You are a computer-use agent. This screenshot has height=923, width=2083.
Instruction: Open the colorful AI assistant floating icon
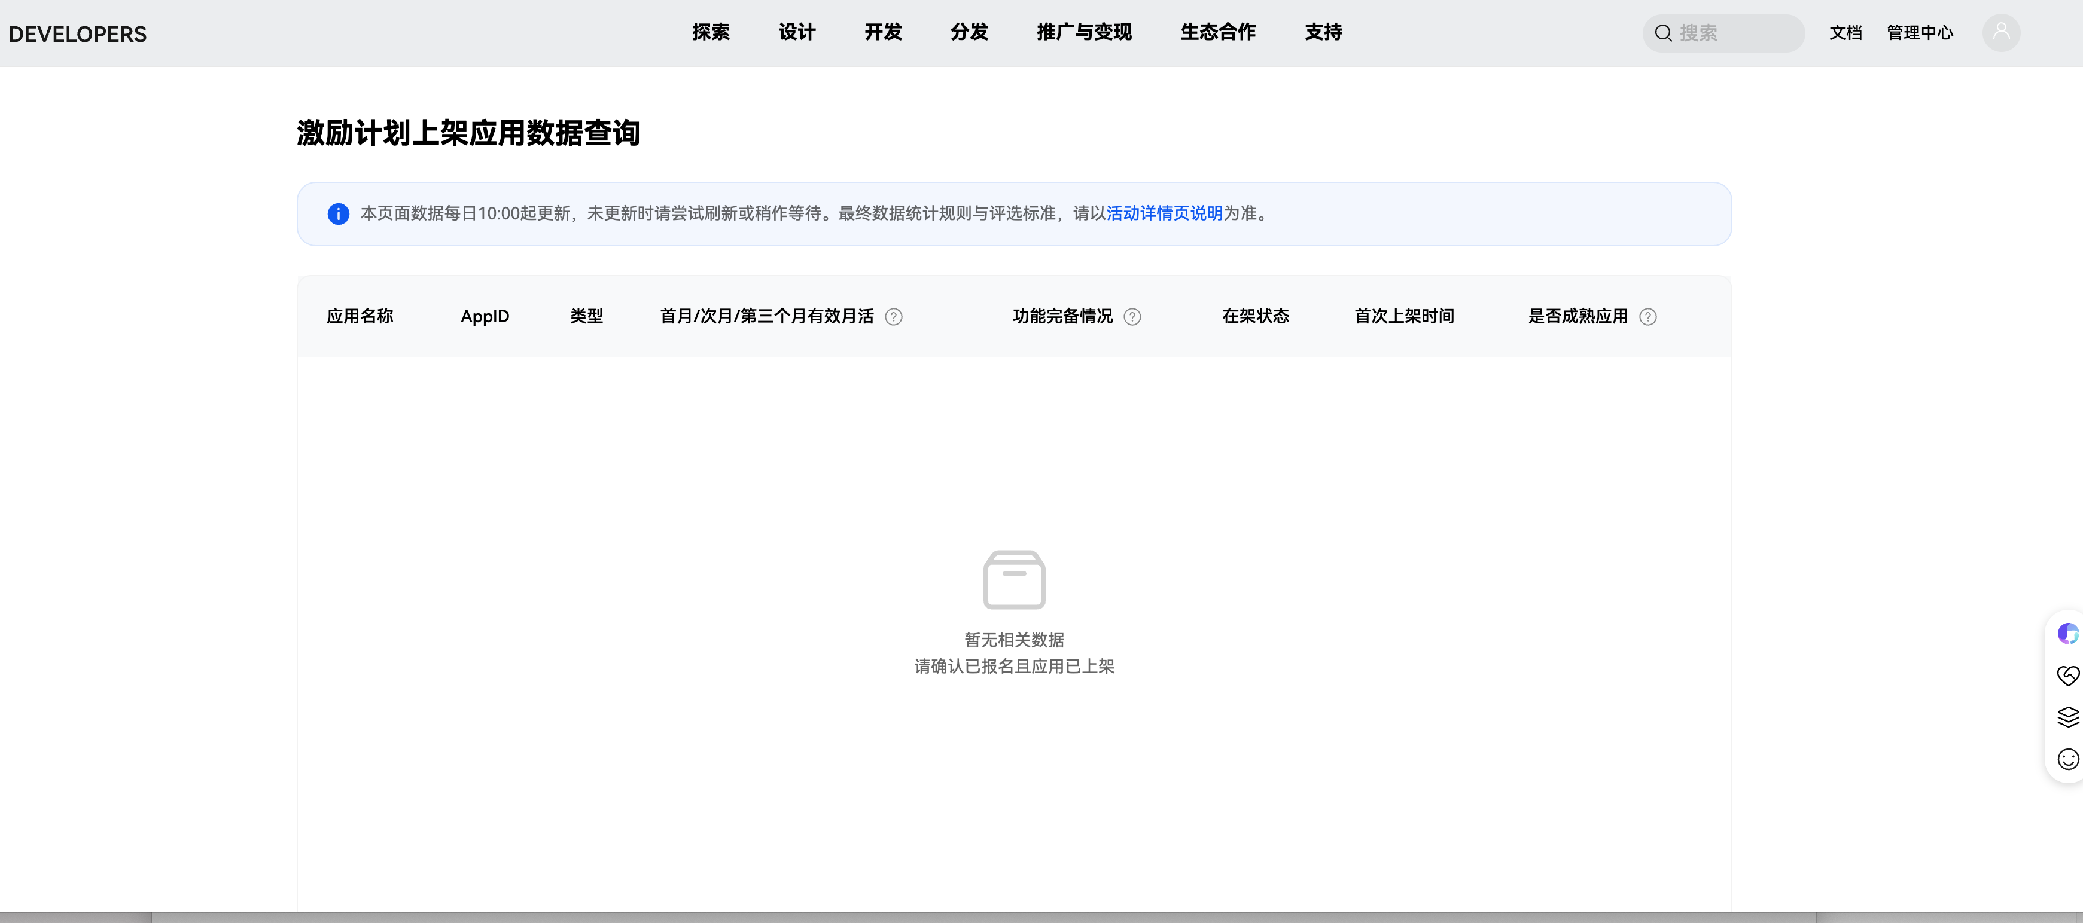point(2067,634)
